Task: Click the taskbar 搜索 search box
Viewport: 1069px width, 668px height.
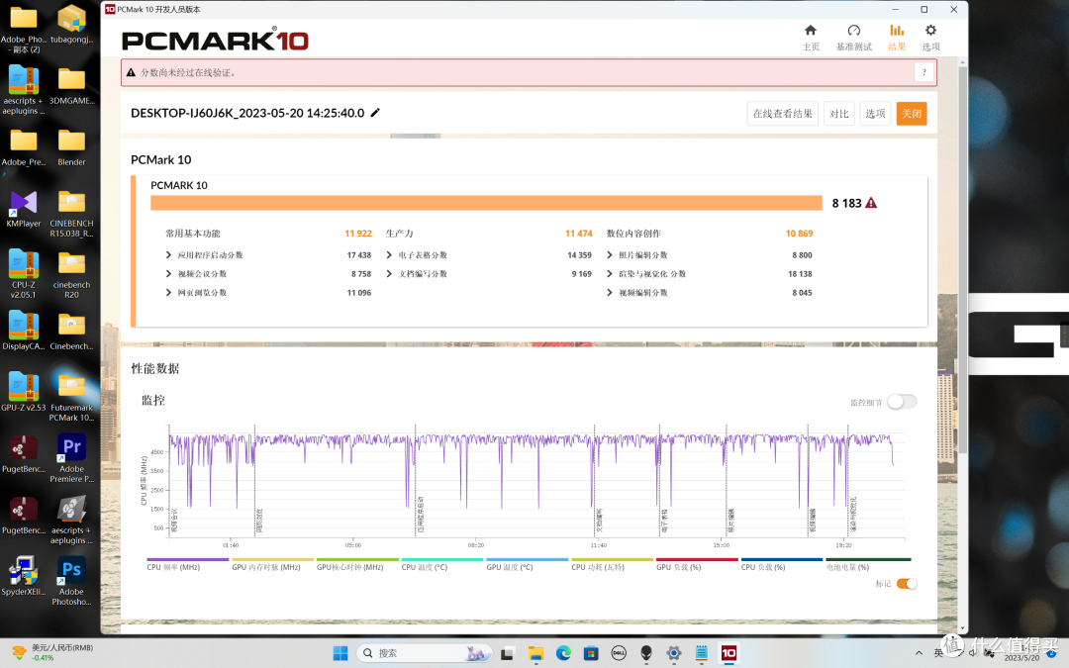Action: [424, 653]
